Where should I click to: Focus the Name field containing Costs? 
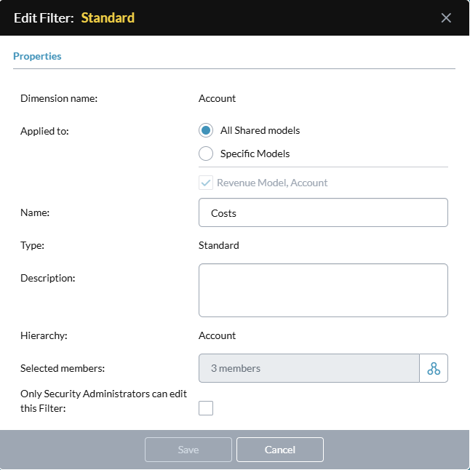(x=323, y=212)
